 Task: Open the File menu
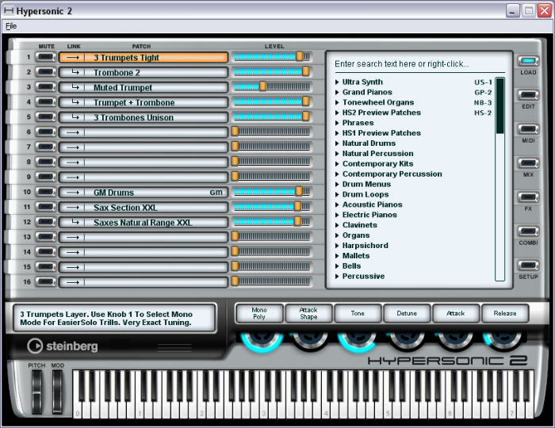(11, 26)
